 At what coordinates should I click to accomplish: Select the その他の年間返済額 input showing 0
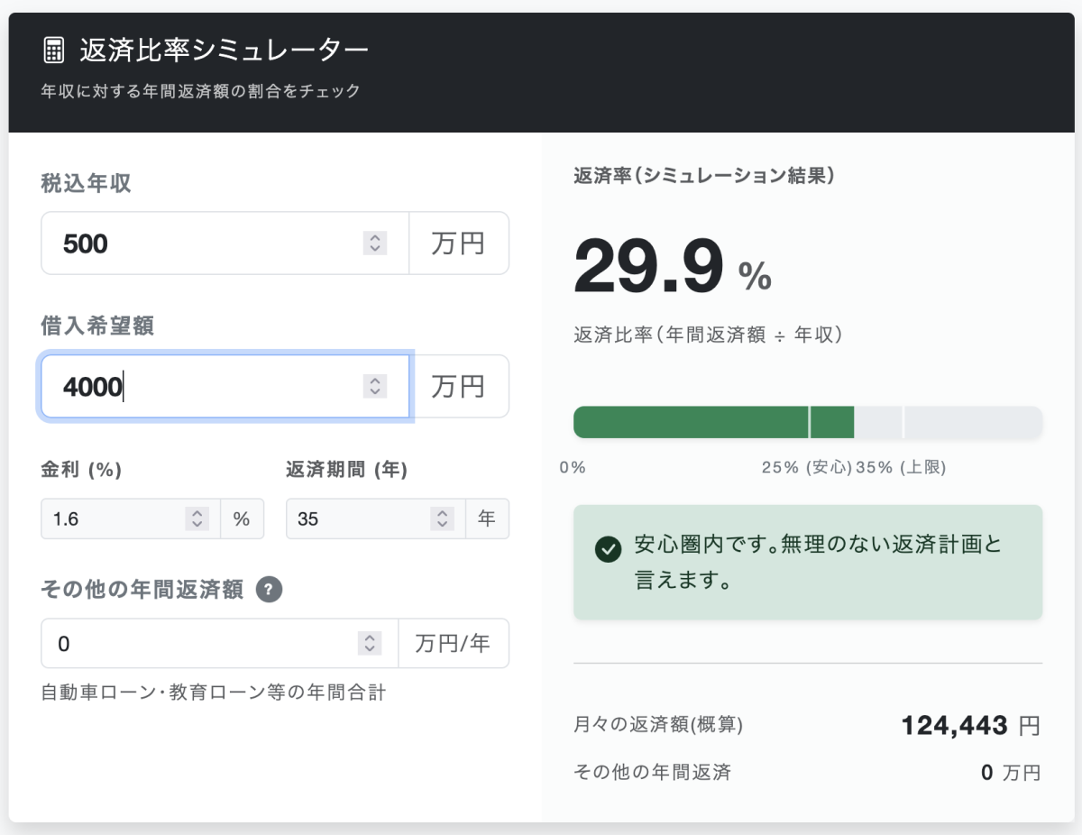180,643
